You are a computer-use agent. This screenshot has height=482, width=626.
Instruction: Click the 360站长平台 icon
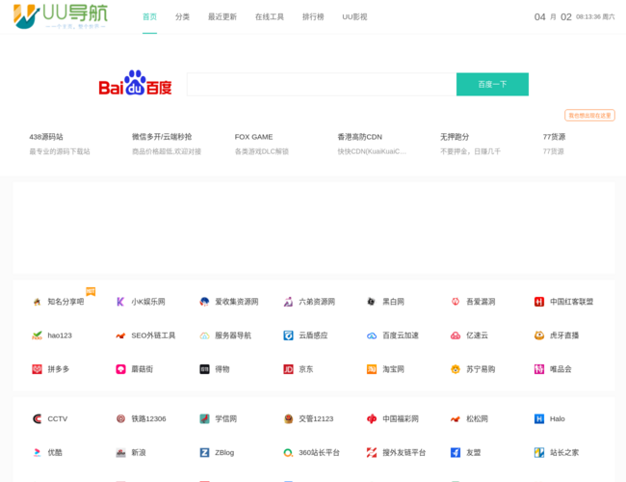288,452
